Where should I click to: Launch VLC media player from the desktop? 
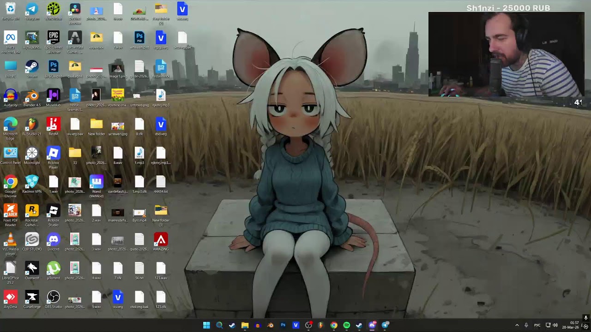[10, 245]
